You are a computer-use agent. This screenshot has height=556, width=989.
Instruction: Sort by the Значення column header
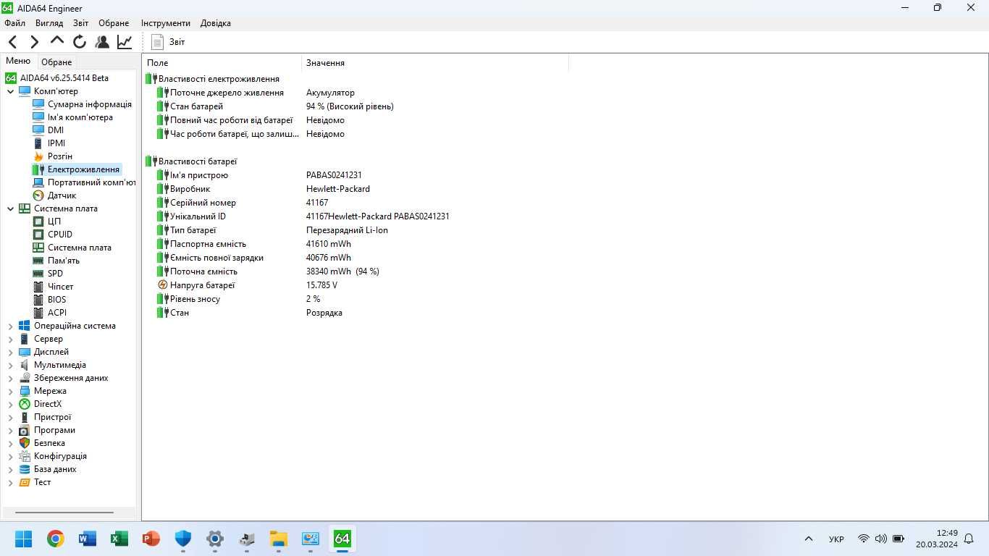click(x=435, y=63)
